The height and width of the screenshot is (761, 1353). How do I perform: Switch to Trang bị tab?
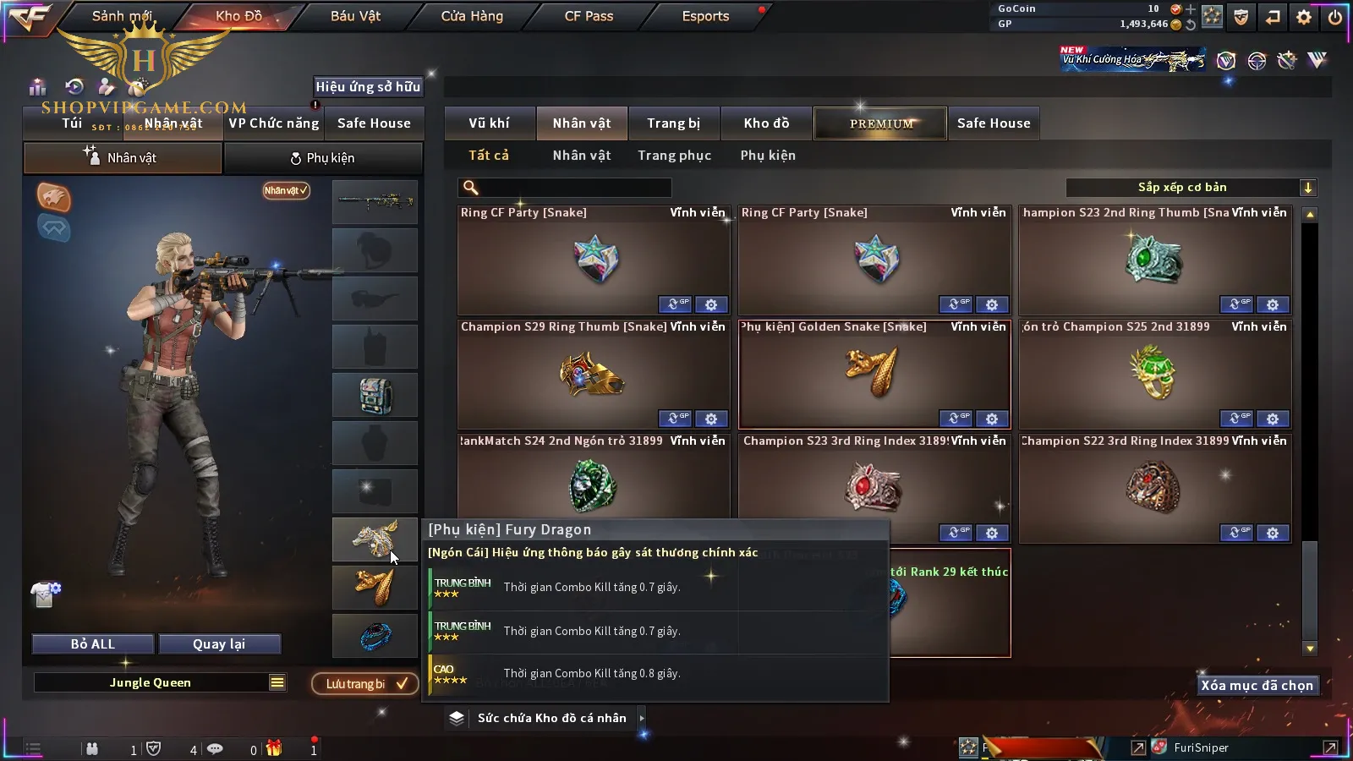click(674, 123)
